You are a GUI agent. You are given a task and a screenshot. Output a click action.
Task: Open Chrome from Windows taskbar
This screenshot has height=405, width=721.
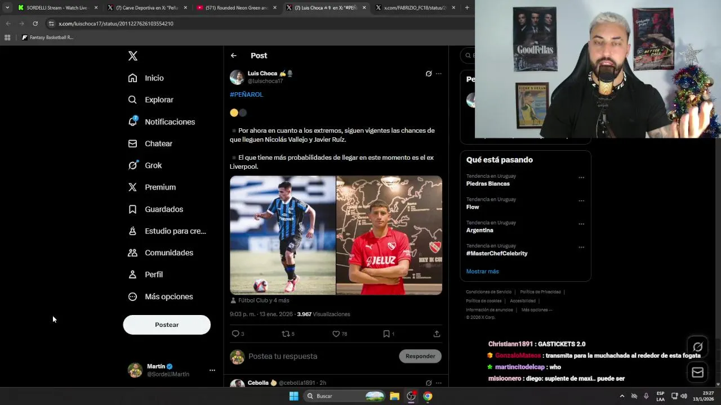[x=428, y=396]
